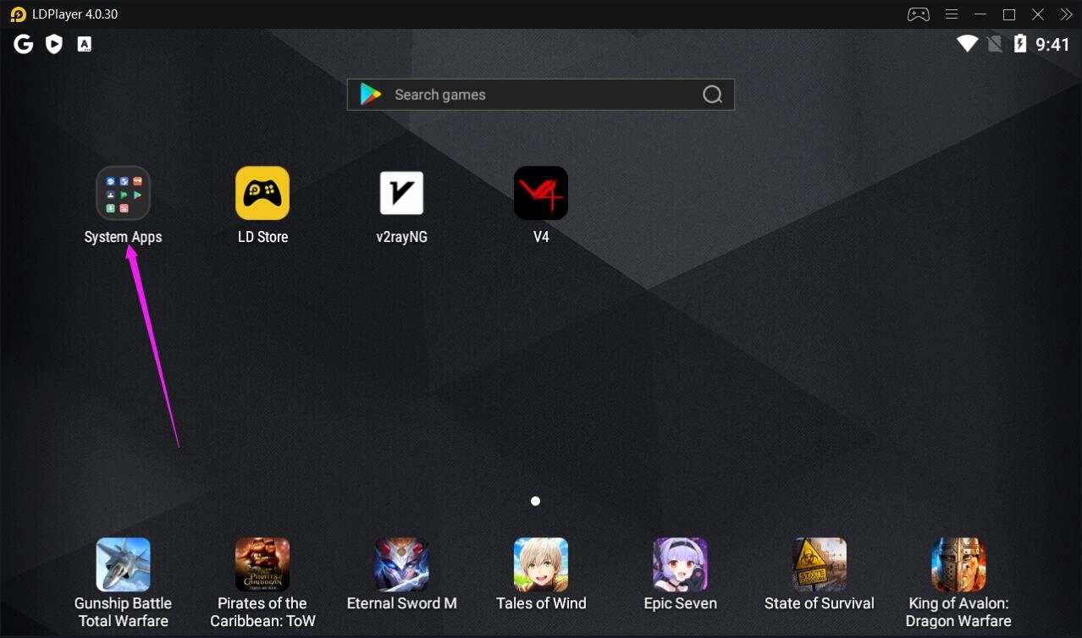Click the magnifier in the search bar
This screenshot has height=638, width=1082.
point(711,94)
